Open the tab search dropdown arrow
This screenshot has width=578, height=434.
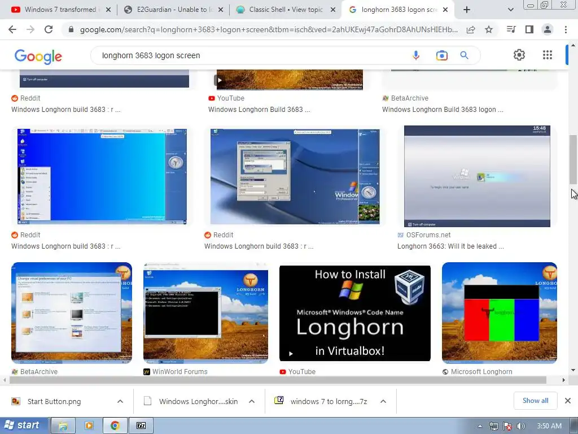click(510, 10)
